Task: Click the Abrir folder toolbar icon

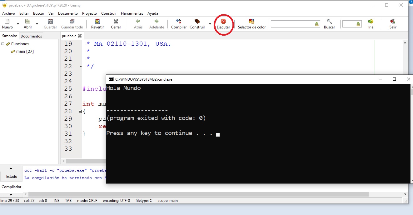Action: (x=28, y=22)
